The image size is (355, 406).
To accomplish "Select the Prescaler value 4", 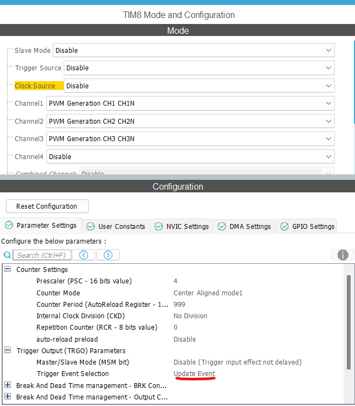I will (x=175, y=281).
